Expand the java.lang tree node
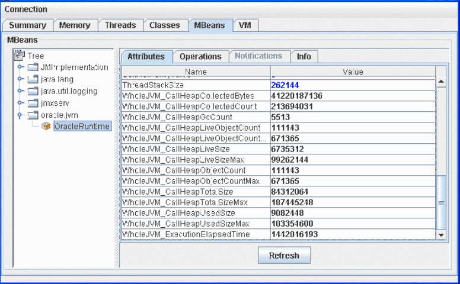This screenshot has height=284, width=460. [x=20, y=79]
